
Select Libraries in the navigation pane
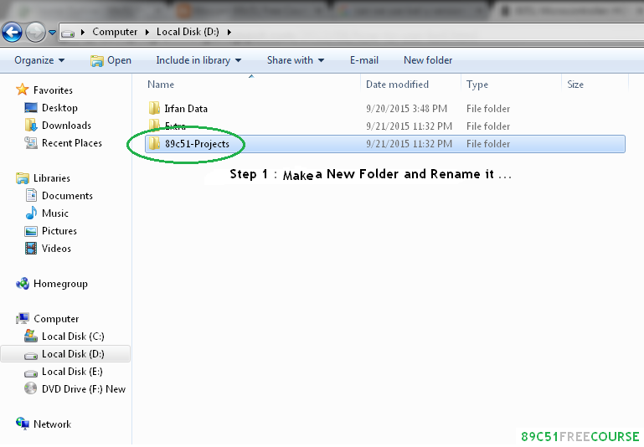point(52,178)
